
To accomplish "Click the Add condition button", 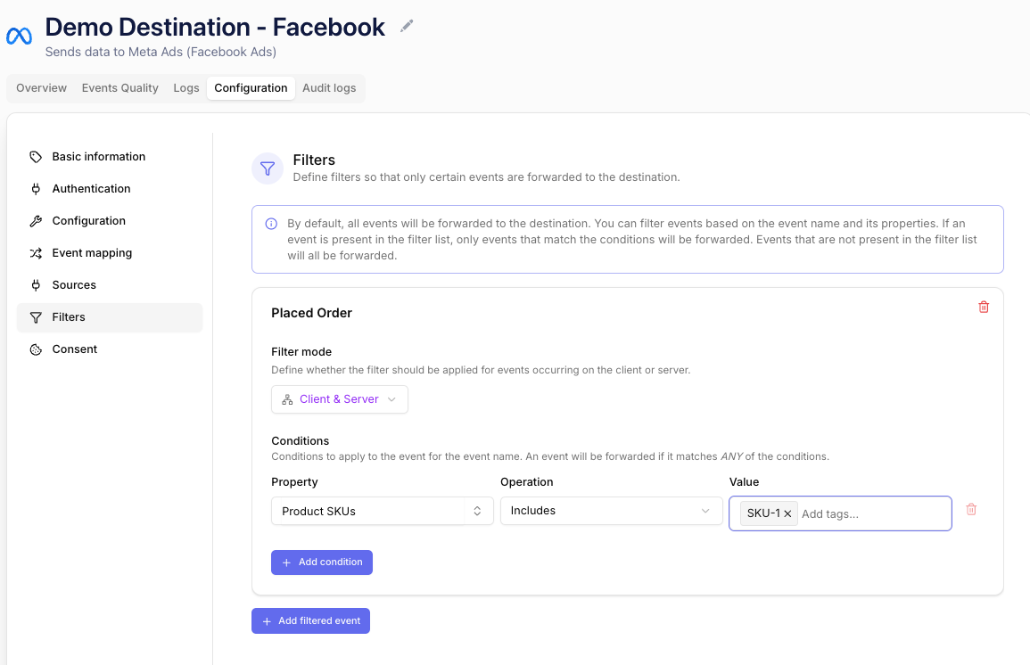I will (x=322, y=562).
